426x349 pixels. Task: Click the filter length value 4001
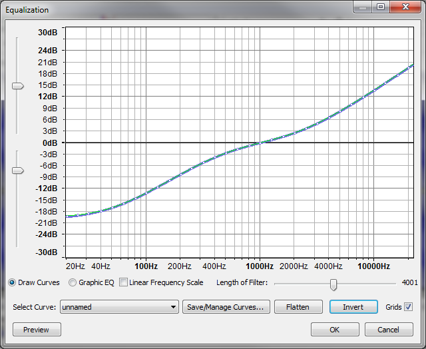coord(410,282)
